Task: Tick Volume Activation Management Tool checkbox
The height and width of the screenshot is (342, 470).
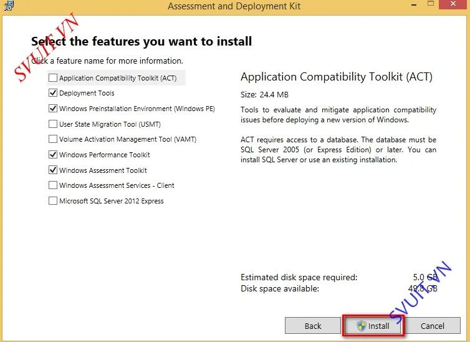Action: click(53, 139)
